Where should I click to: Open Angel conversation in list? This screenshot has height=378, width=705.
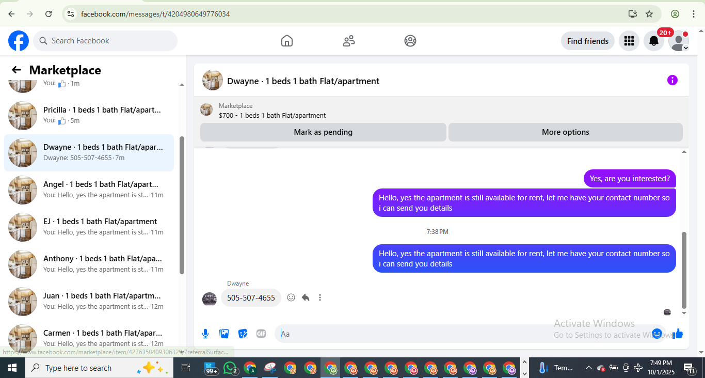click(89, 190)
